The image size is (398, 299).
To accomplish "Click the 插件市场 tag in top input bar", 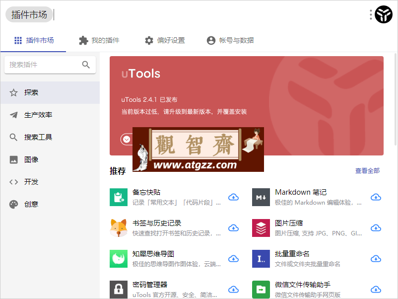I will [29, 14].
